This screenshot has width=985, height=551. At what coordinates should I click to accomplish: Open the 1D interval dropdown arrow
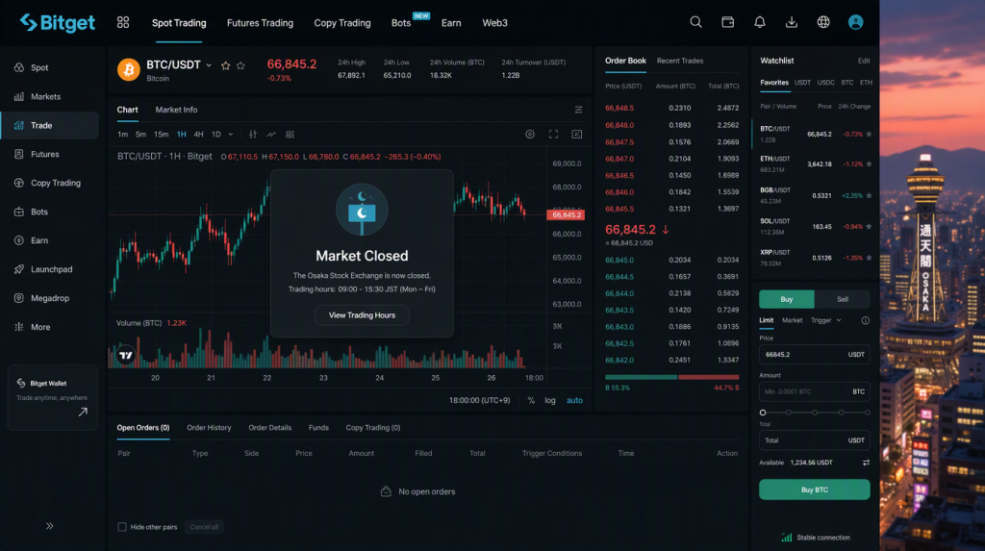pos(231,135)
